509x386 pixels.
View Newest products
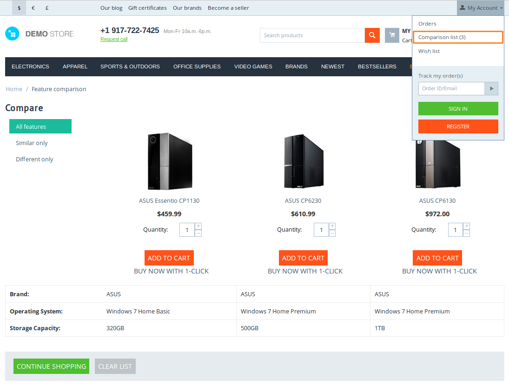coord(333,67)
